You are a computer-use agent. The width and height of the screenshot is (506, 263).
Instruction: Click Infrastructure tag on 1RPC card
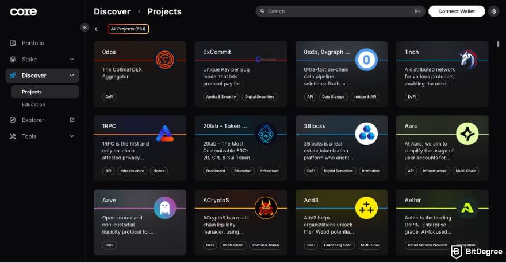pos(132,171)
